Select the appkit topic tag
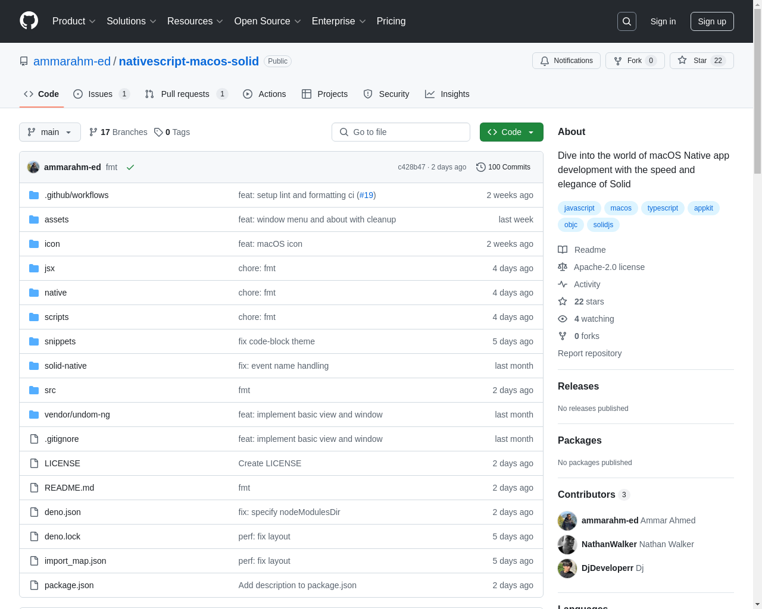Image resolution: width=762 pixels, height=609 pixels. tap(704, 208)
